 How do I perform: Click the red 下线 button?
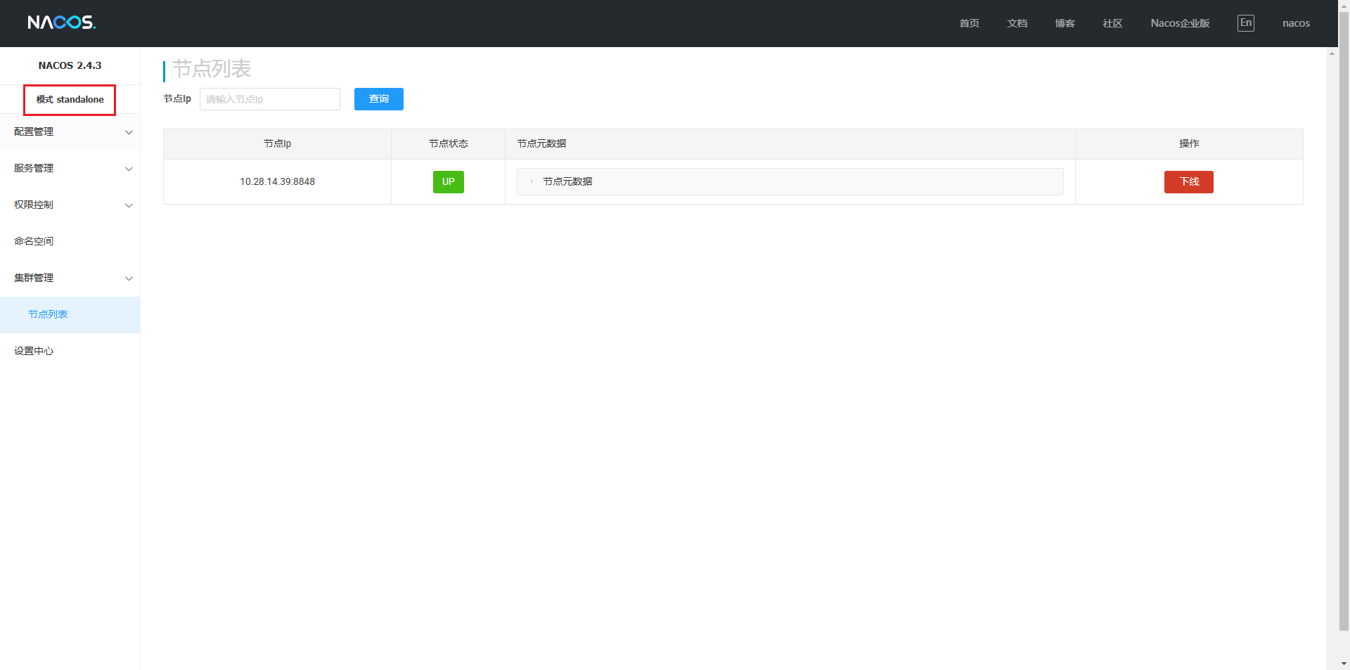[x=1188, y=182]
